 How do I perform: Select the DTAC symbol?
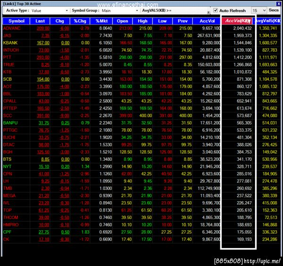pyautogui.click(x=8, y=145)
